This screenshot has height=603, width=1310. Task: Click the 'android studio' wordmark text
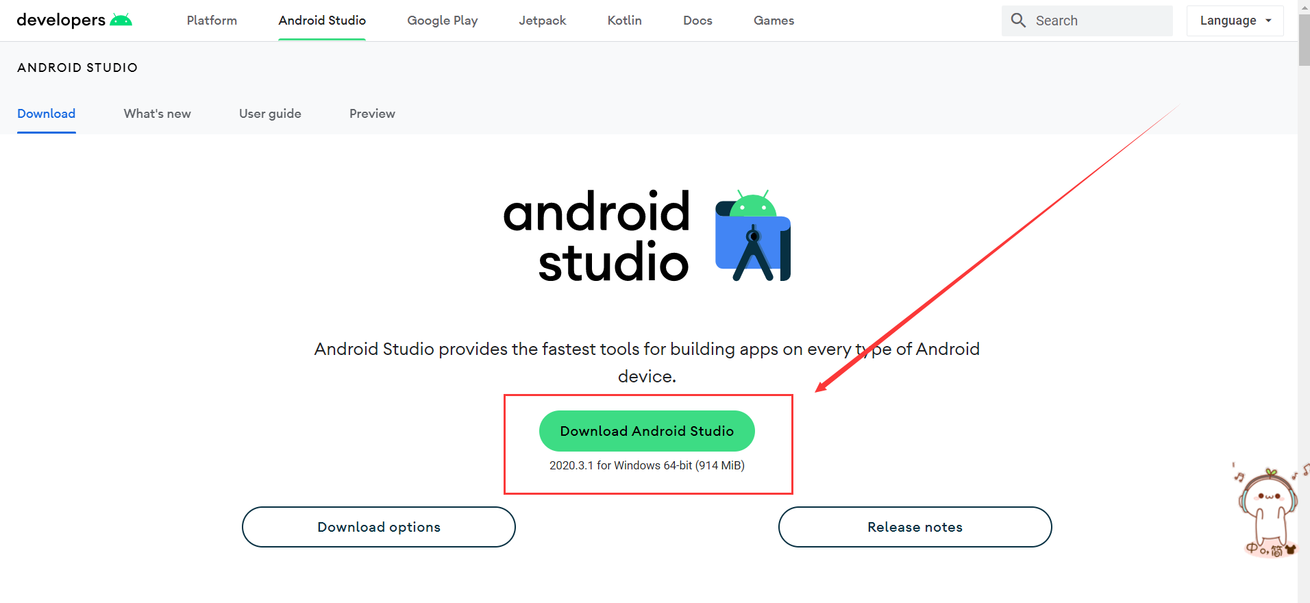tap(596, 236)
